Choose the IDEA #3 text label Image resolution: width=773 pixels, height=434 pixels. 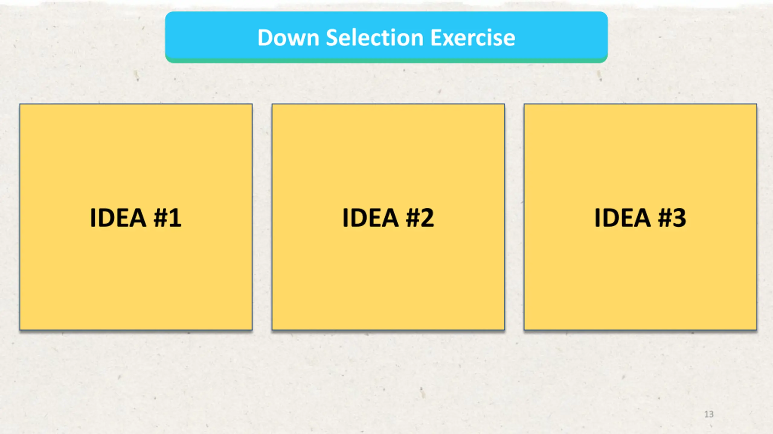point(640,218)
